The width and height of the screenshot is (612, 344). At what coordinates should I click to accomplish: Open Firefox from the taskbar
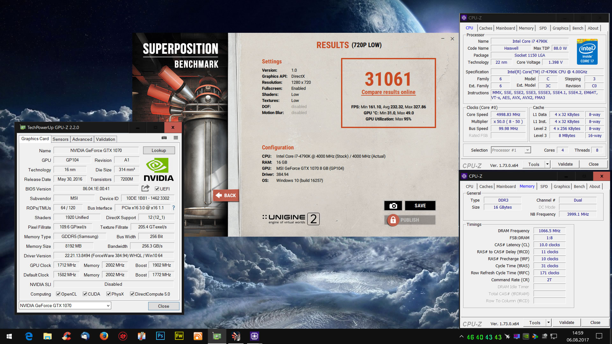(x=104, y=336)
